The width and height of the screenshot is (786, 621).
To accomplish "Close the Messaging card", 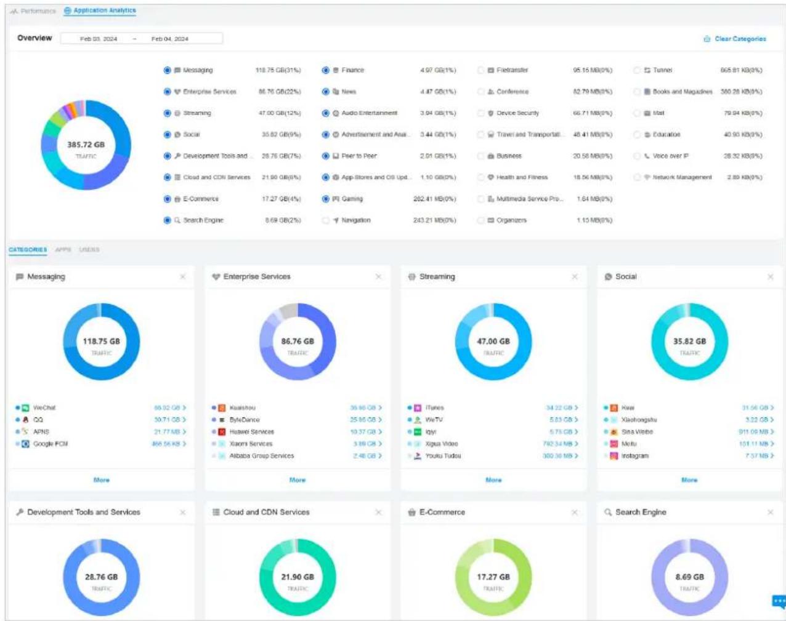I will pyautogui.click(x=182, y=277).
